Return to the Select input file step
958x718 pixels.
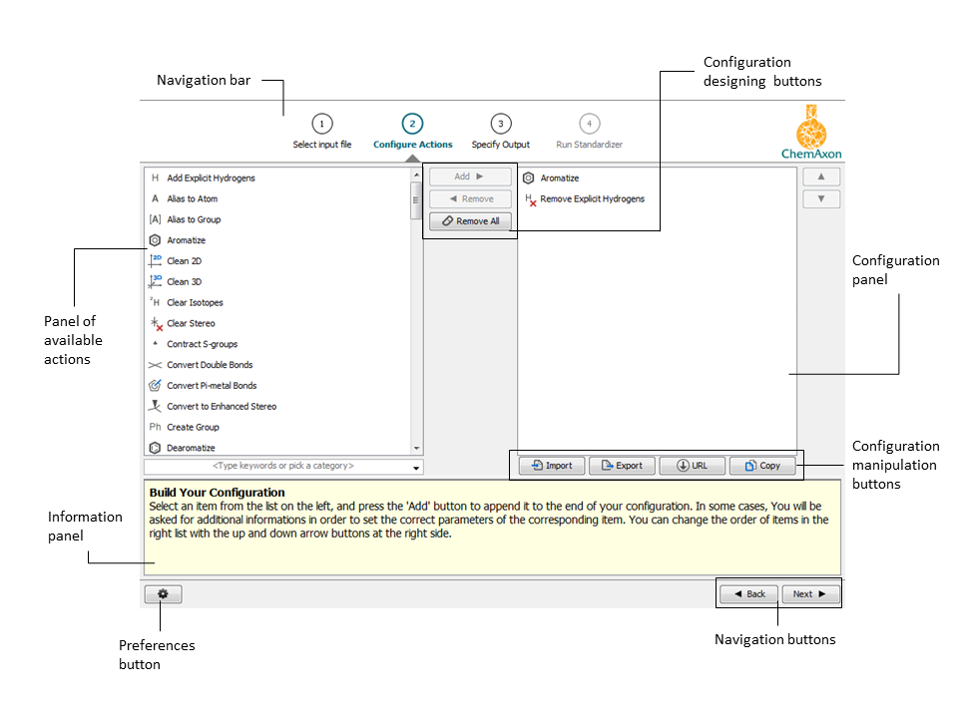321,131
